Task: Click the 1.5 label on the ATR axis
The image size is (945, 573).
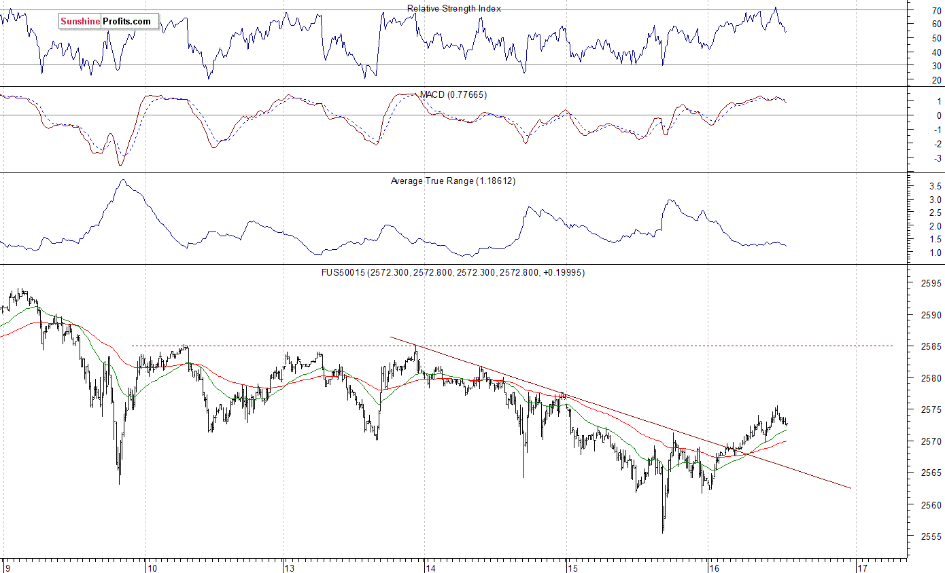Action: pos(935,240)
